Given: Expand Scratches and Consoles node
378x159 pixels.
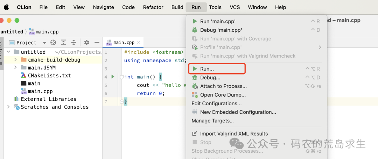Looking at the screenshot, I should (x=8, y=107).
